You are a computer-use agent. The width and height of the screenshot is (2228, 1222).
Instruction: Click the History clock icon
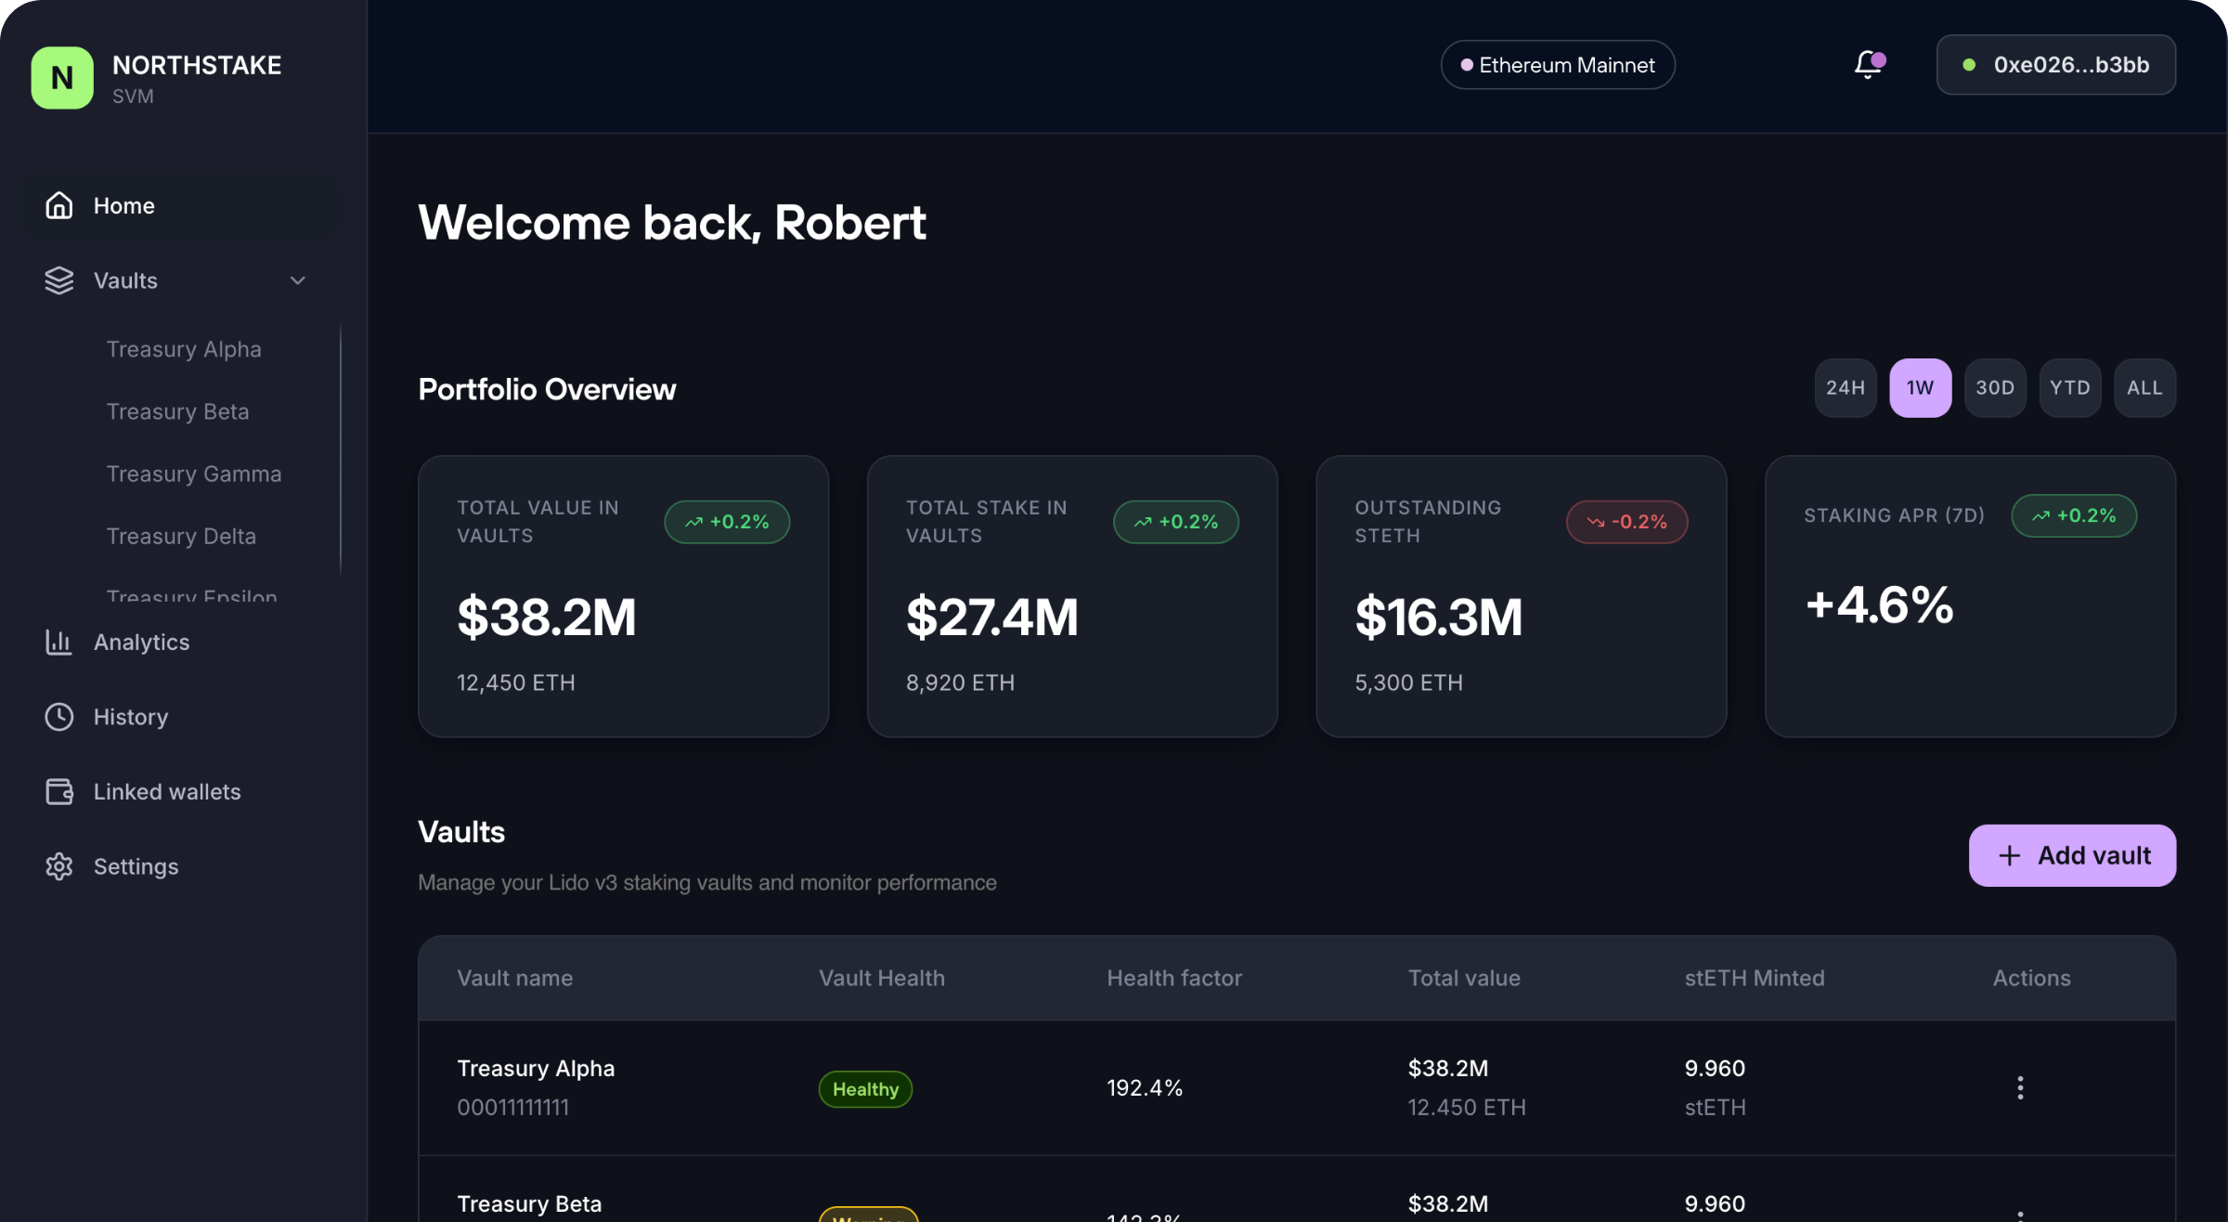click(58, 717)
